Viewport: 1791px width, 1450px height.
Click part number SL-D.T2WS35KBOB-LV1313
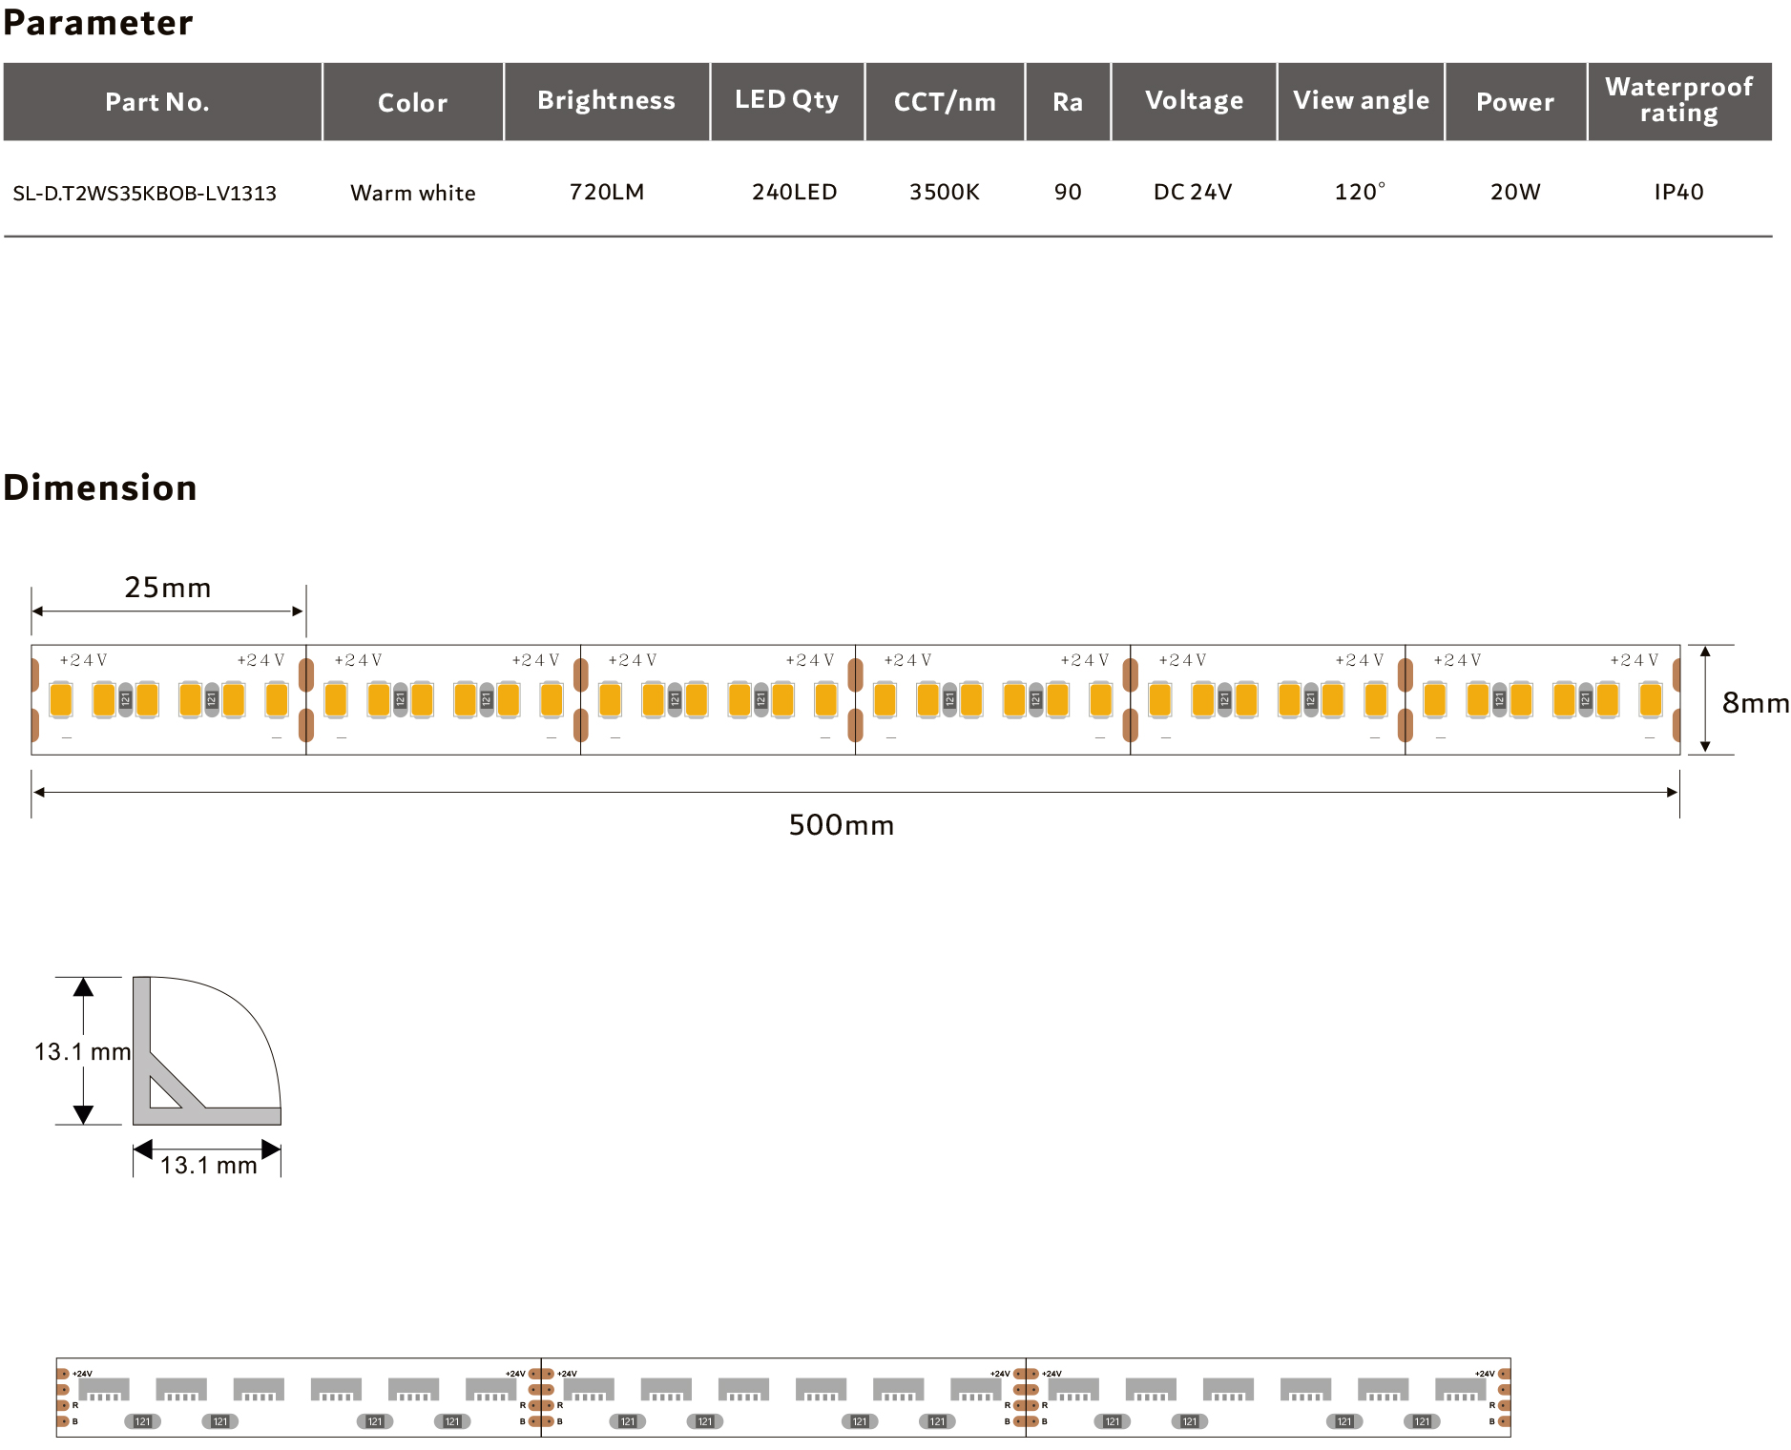click(x=144, y=193)
